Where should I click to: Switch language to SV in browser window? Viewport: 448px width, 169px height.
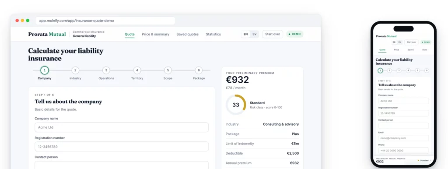point(254,34)
